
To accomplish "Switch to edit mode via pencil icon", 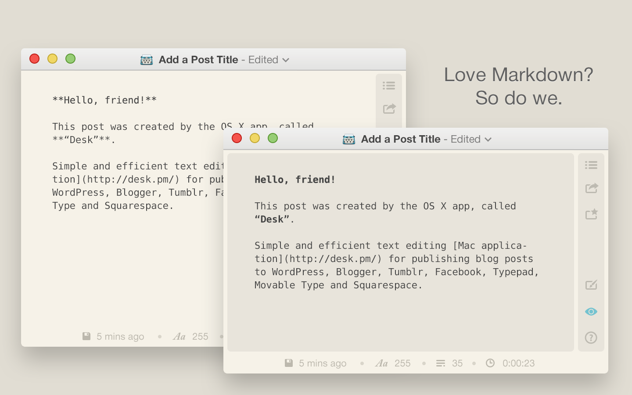I will click(x=592, y=285).
